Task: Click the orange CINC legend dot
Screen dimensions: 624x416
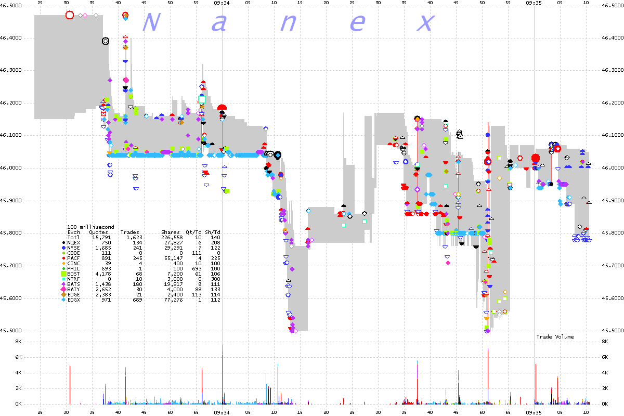Action: point(63,263)
